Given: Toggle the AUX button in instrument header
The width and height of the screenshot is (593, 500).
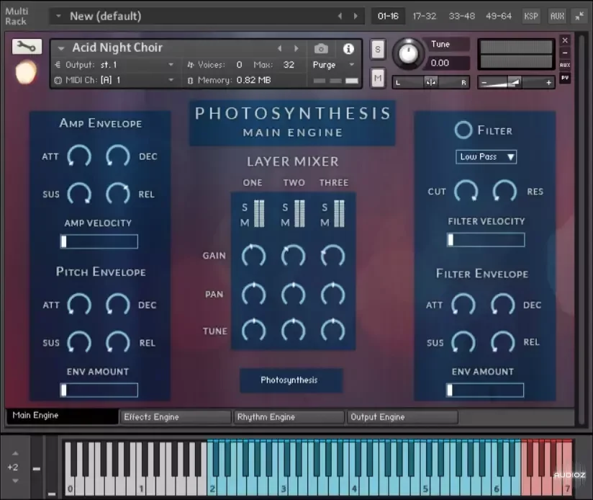Looking at the screenshot, I should (565, 65).
